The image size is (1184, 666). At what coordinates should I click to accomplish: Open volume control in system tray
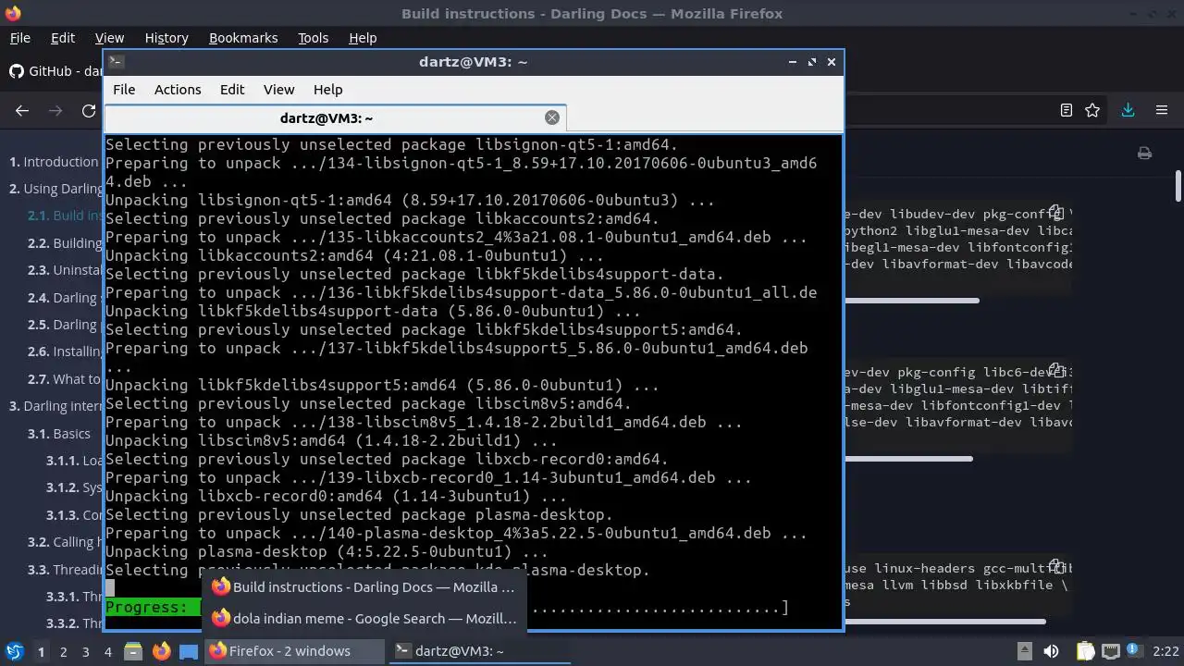click(x=1051, y=651)
